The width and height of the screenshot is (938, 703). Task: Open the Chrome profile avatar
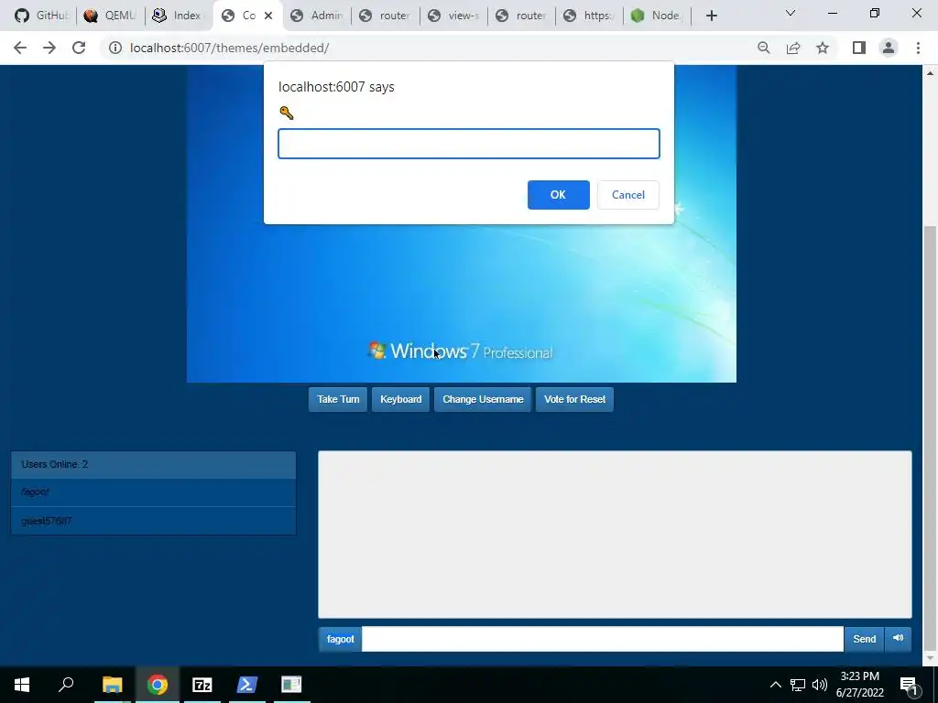tap(889, 48)
